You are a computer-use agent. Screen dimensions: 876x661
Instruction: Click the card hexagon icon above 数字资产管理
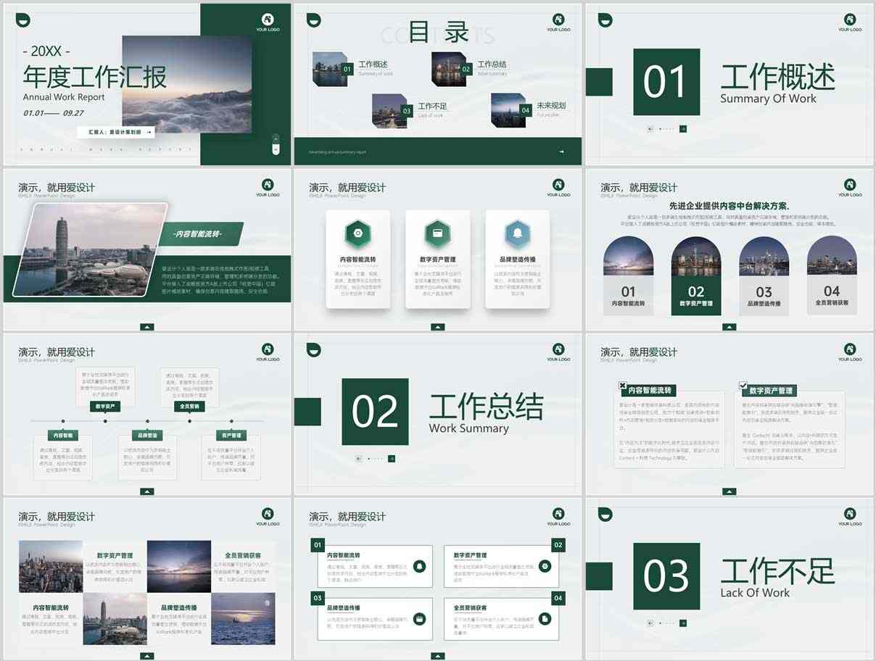click(x=438, y=233)
